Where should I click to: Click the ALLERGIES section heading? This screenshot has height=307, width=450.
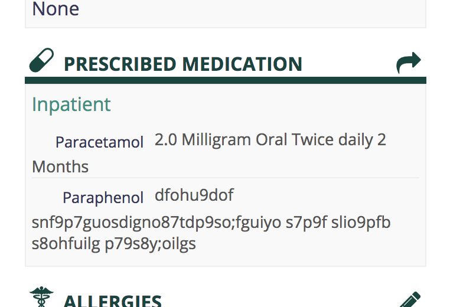(x=112, y=301)
